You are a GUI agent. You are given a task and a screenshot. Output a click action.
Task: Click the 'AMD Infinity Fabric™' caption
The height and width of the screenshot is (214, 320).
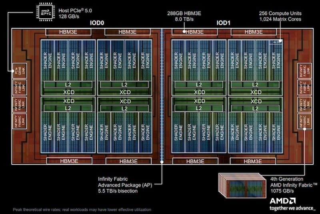294,185
